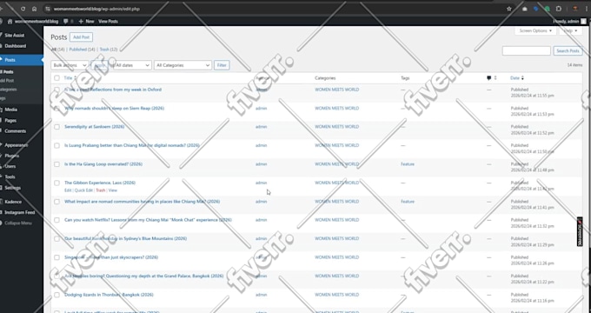Bookmark this page with the star icon
591x313 pixels.
(508, 9)
